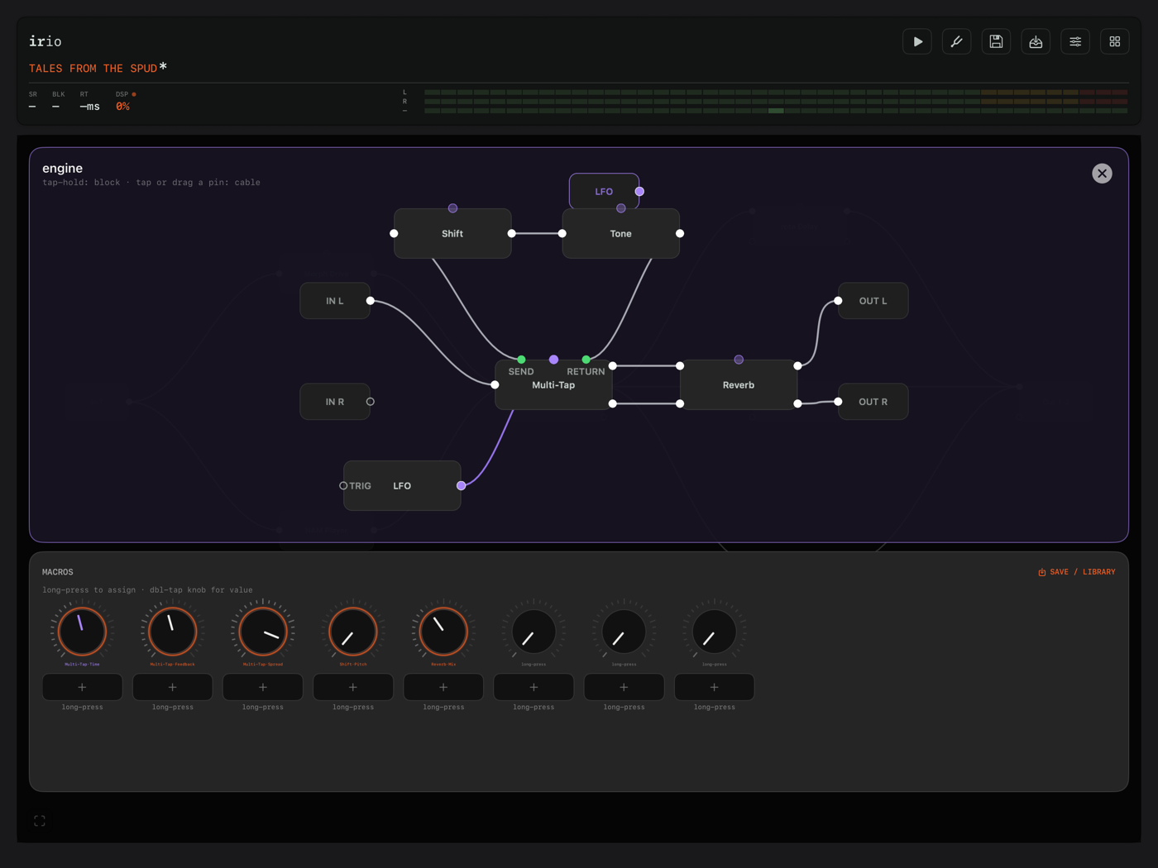Select the Multi-Tap block
The height and width of the screenshot is (868, 1158).
tap(553, 385)
